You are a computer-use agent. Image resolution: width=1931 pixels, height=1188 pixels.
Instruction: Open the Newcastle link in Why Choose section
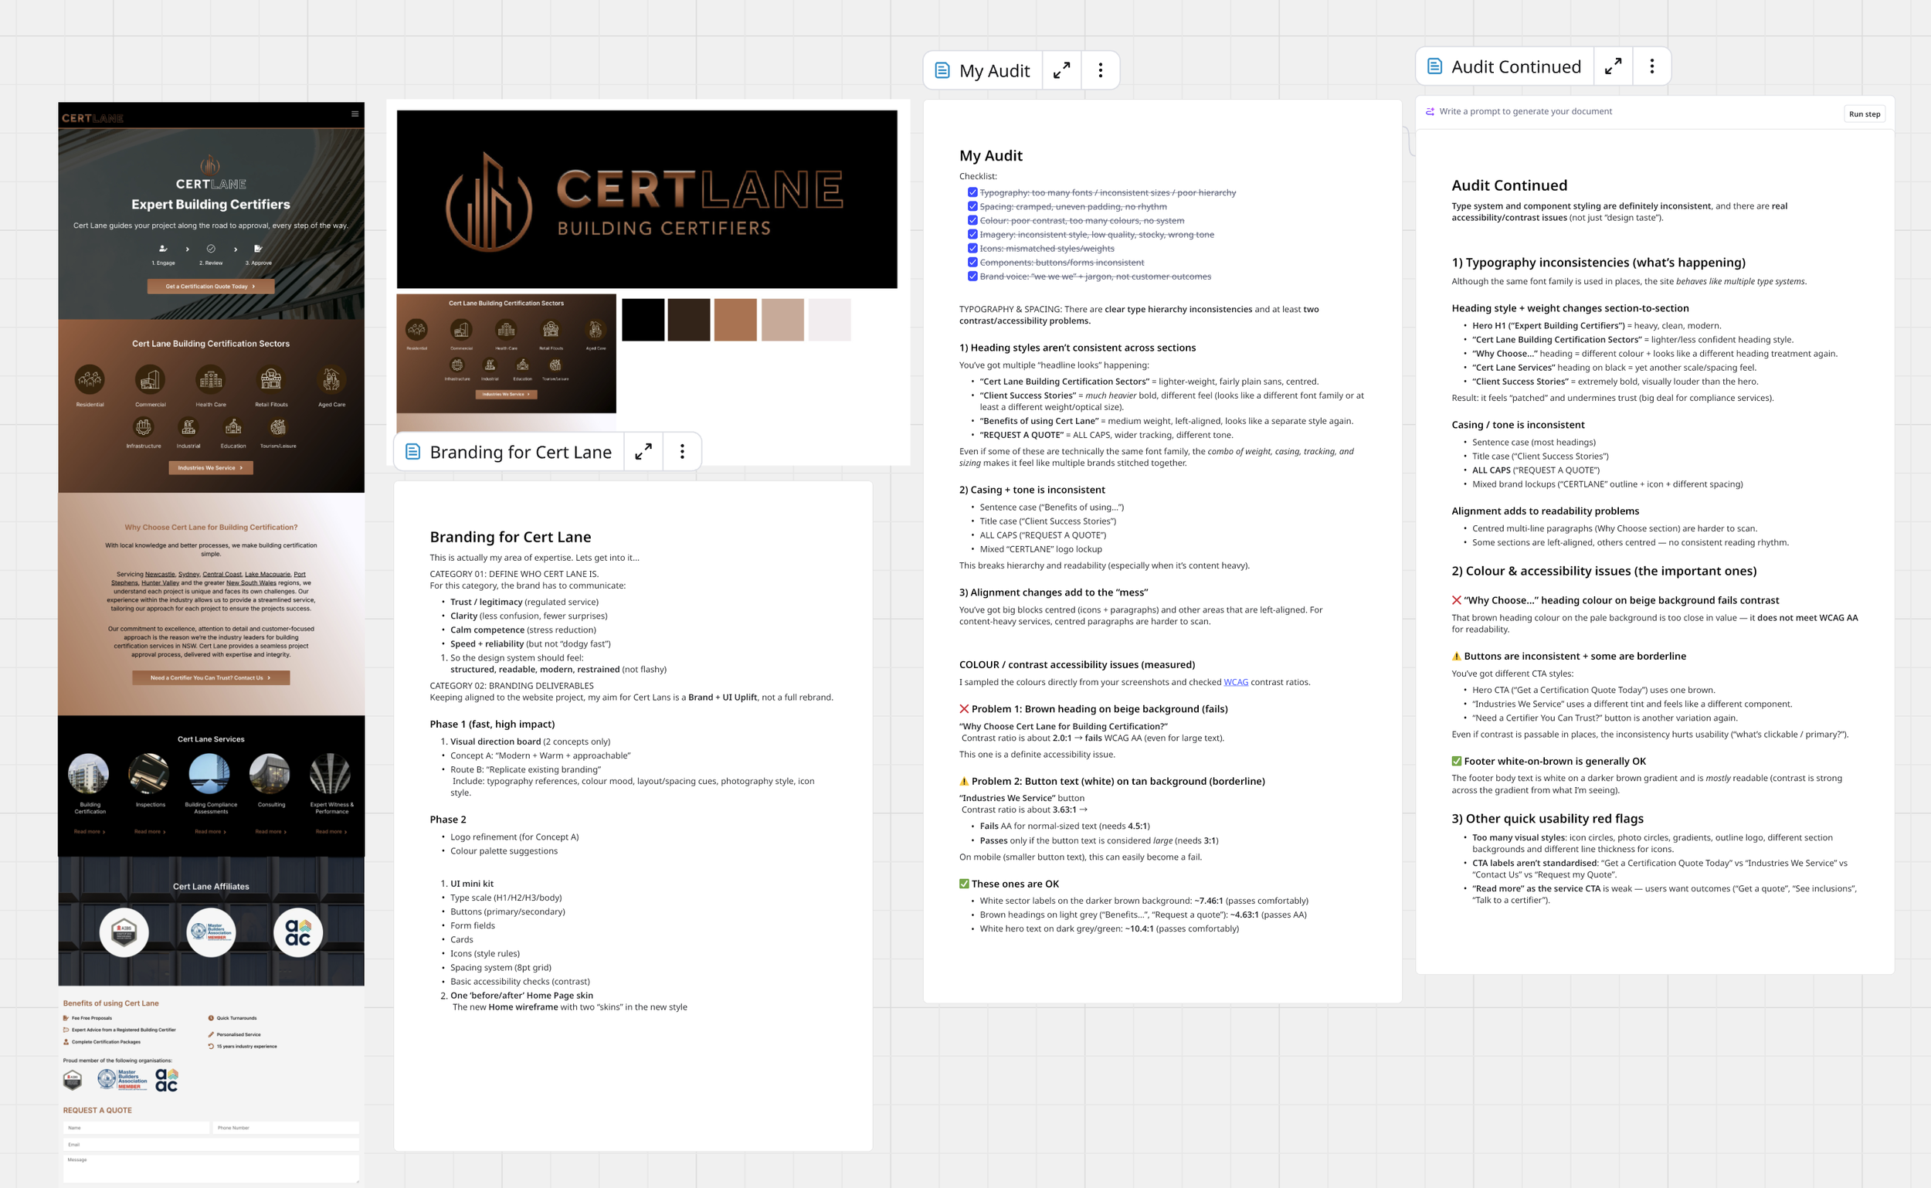click(159, 575)
